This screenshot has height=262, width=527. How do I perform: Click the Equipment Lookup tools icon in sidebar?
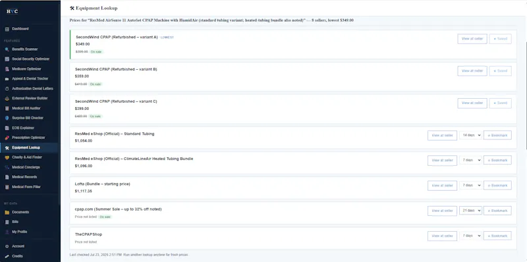[7, 148]
